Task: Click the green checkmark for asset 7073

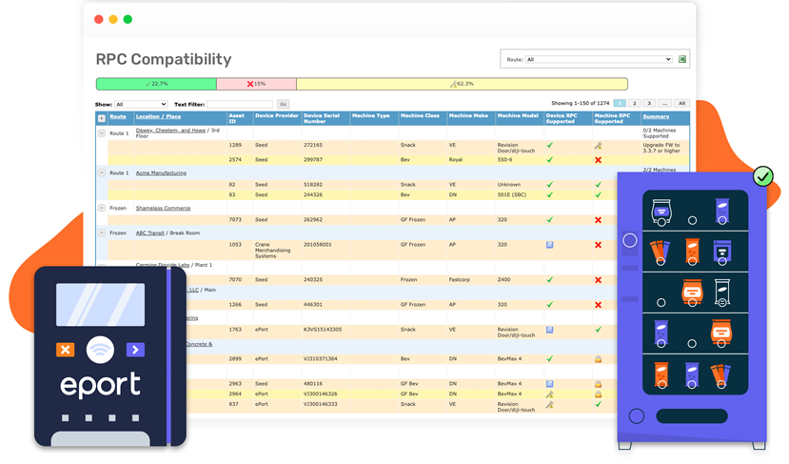Action: click(x=549, y=220)
